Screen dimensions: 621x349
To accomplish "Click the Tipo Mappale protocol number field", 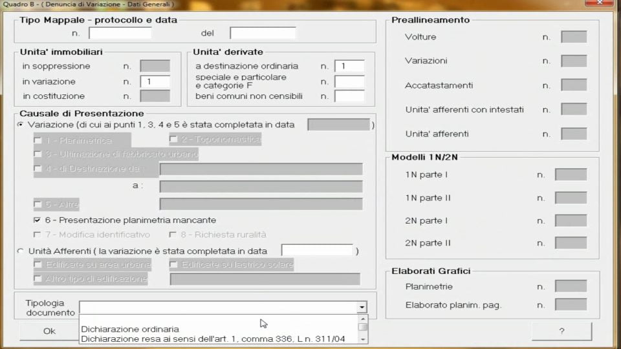I will click(120, 33).
